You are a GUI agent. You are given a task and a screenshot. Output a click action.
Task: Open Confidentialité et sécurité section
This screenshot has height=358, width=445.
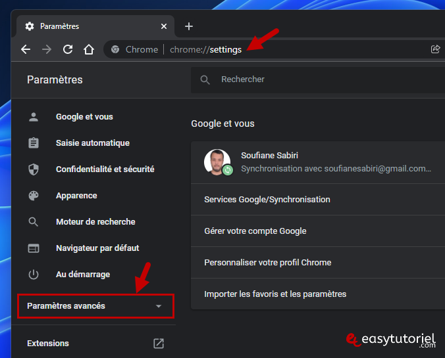(105, 169)
